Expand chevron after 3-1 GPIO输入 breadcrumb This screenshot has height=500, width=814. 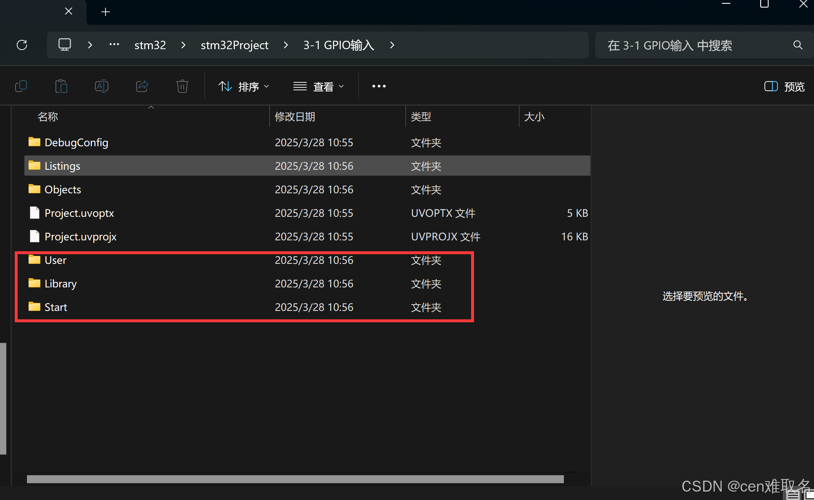coord(392,45)
